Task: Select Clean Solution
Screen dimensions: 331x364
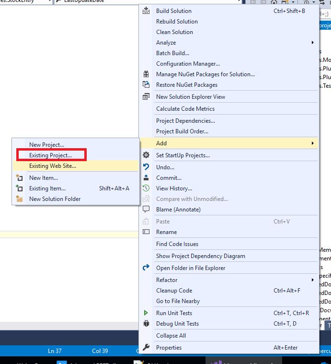Action: pos(174,32)
